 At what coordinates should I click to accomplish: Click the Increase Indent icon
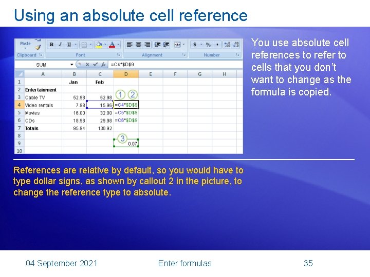(166, 45)
